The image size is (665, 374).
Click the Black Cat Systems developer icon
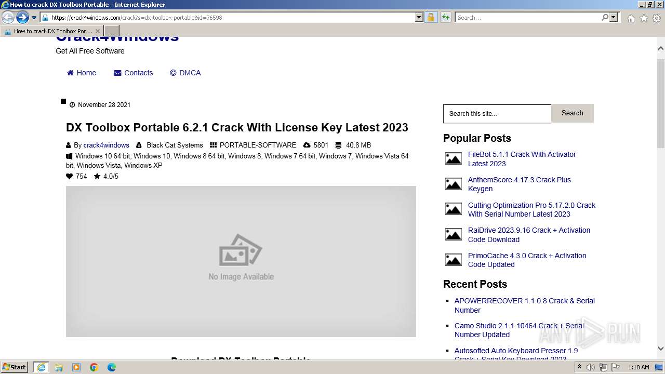point(139,145)
